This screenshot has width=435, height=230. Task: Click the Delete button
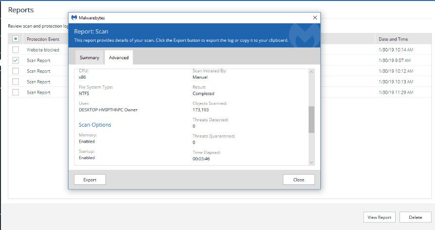415,217
